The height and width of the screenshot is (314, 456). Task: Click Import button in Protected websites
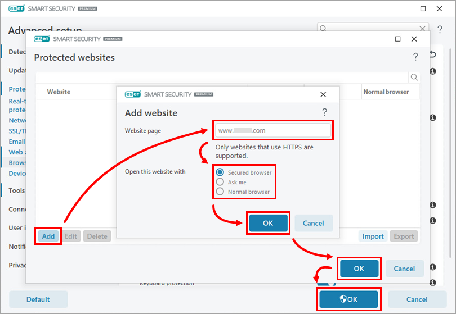(x=373, y=236)
